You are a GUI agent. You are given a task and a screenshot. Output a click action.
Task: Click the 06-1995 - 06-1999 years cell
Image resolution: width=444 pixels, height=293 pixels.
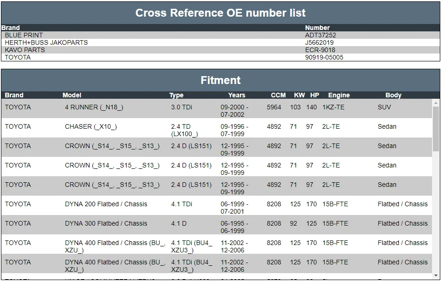[234, 227]
